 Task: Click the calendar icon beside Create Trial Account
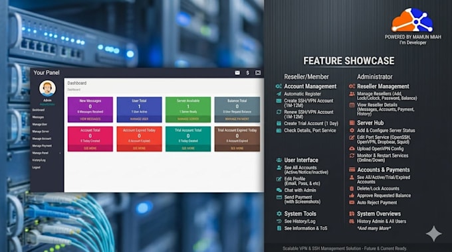(x=279, y=123)
